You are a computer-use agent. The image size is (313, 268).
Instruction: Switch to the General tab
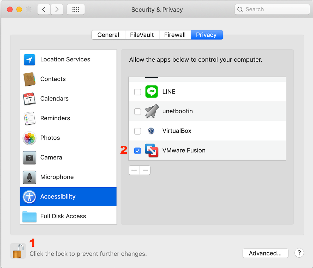[108, 35]
